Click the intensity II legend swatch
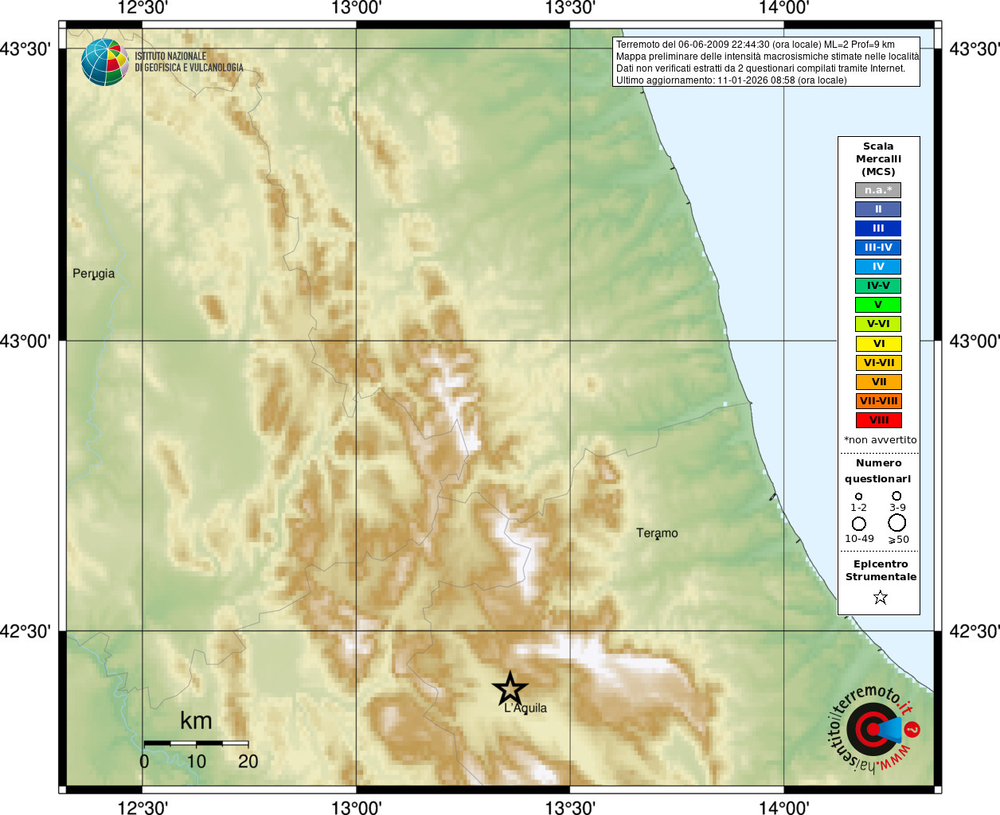Screen dimensions: 1000x815 (878, 209)
